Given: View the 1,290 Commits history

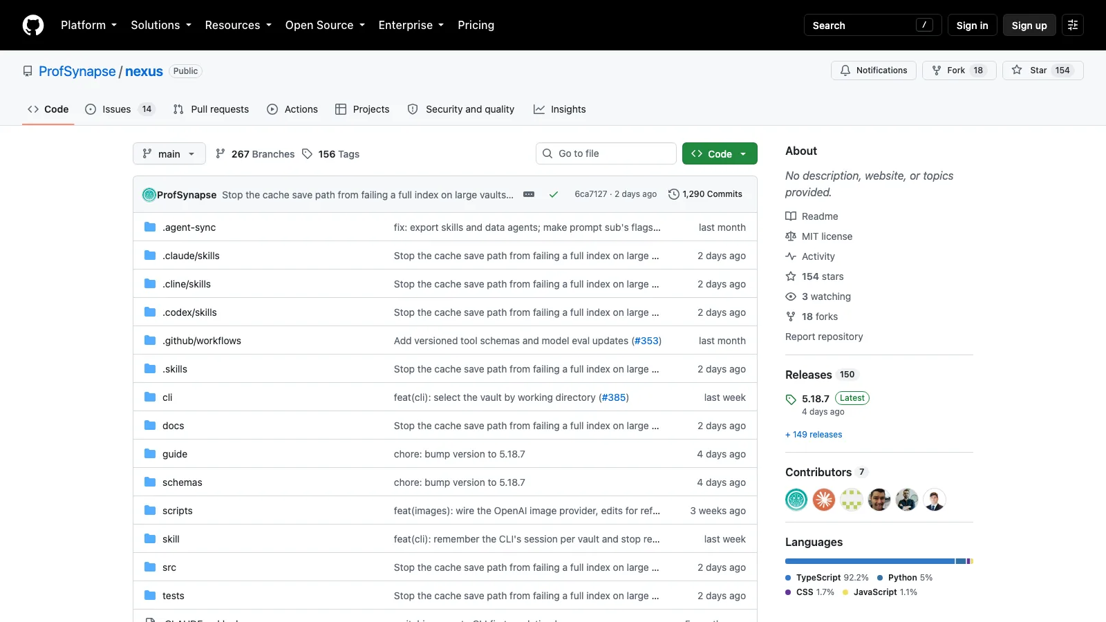Looking at the screenshot, I should pyautogui.click(x=706, y=194).
